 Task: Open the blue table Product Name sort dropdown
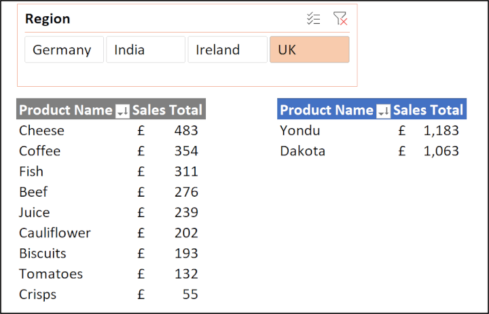pos(383,111)
